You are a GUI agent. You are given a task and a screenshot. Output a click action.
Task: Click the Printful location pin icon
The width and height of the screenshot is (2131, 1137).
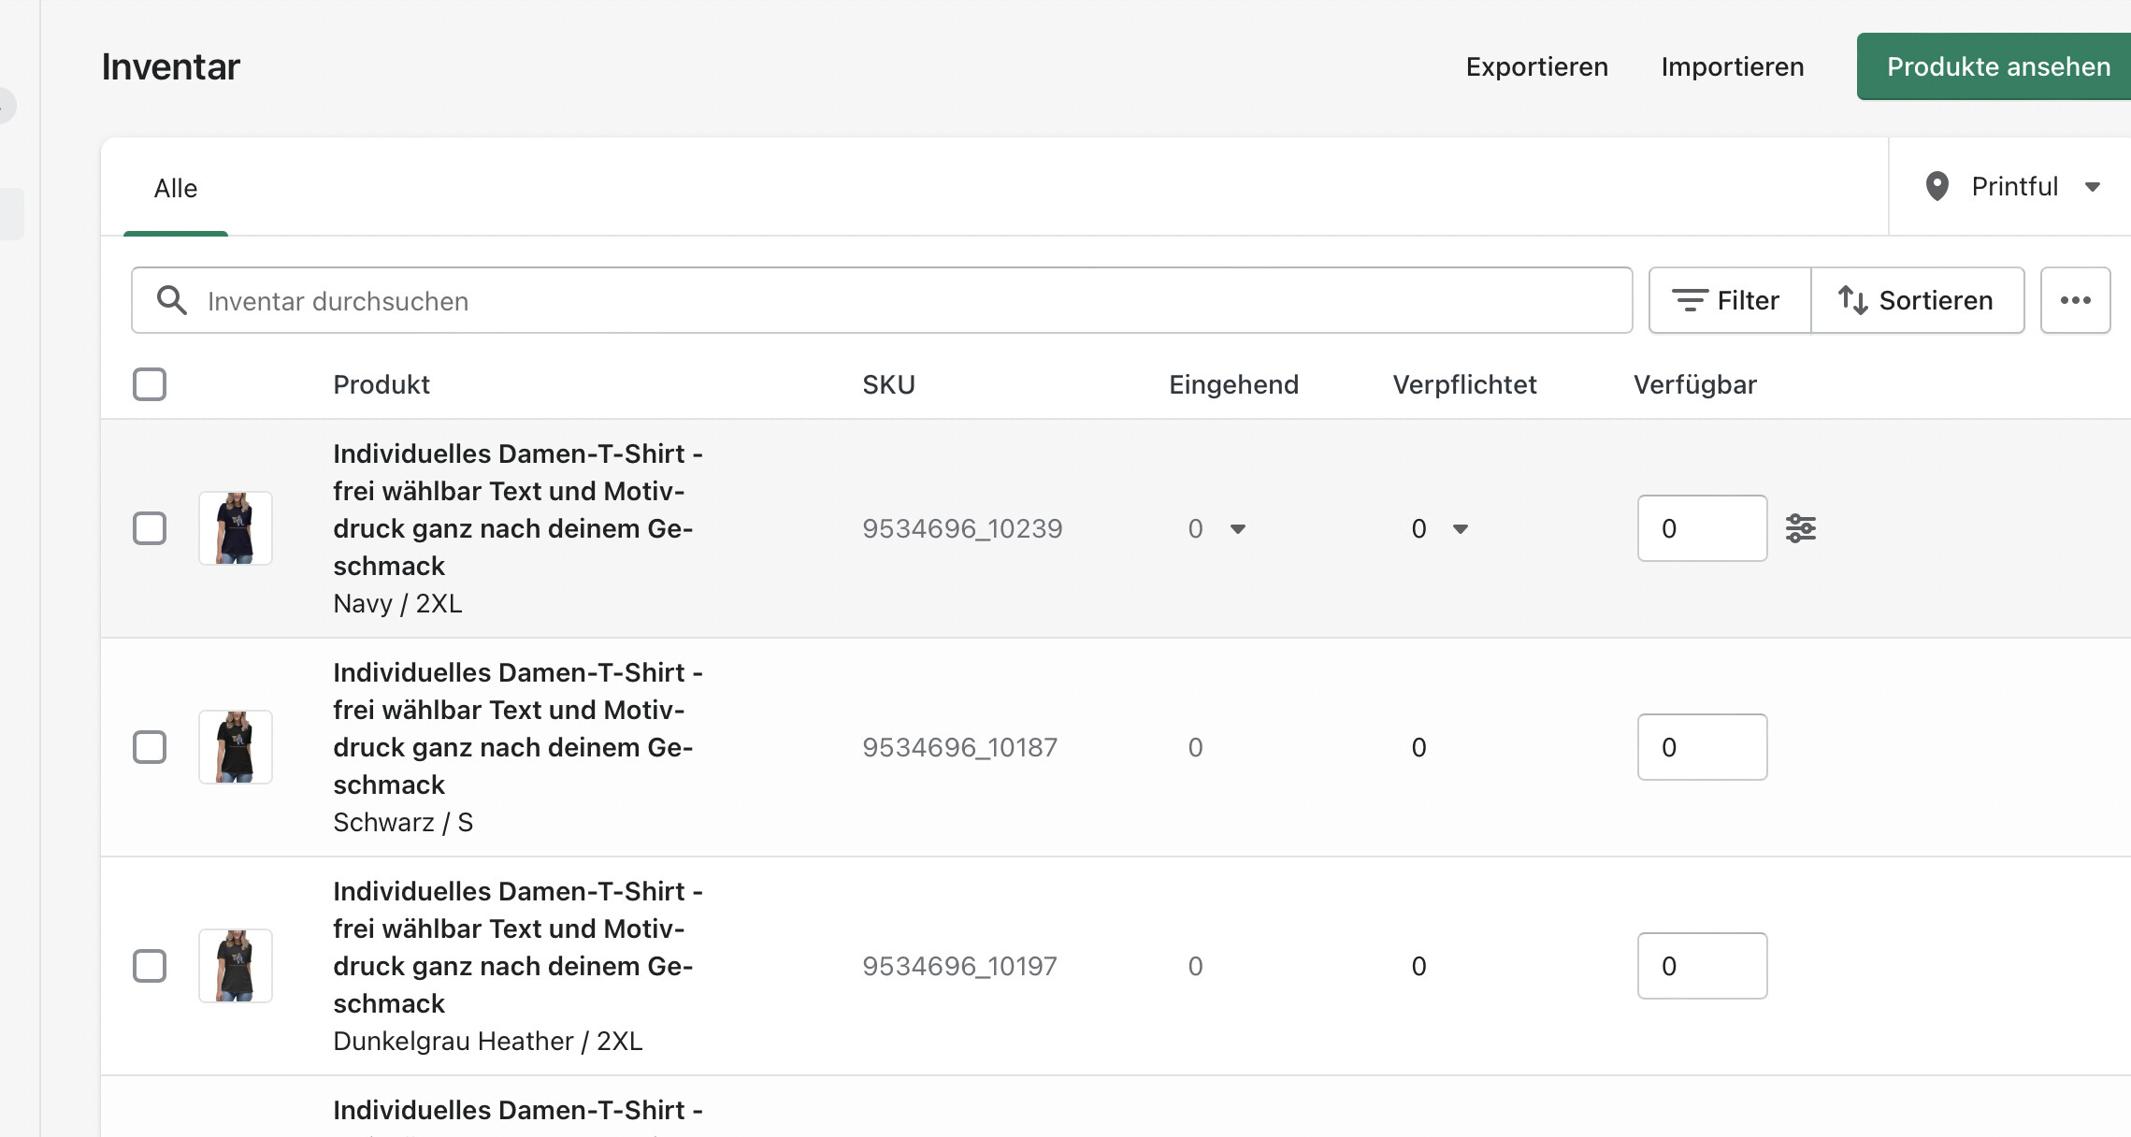(x=1937, y=186)
